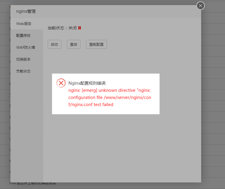This screenshot has width=225, height=189.
Task: Click the 启动 button
Action: pos(55,44)
